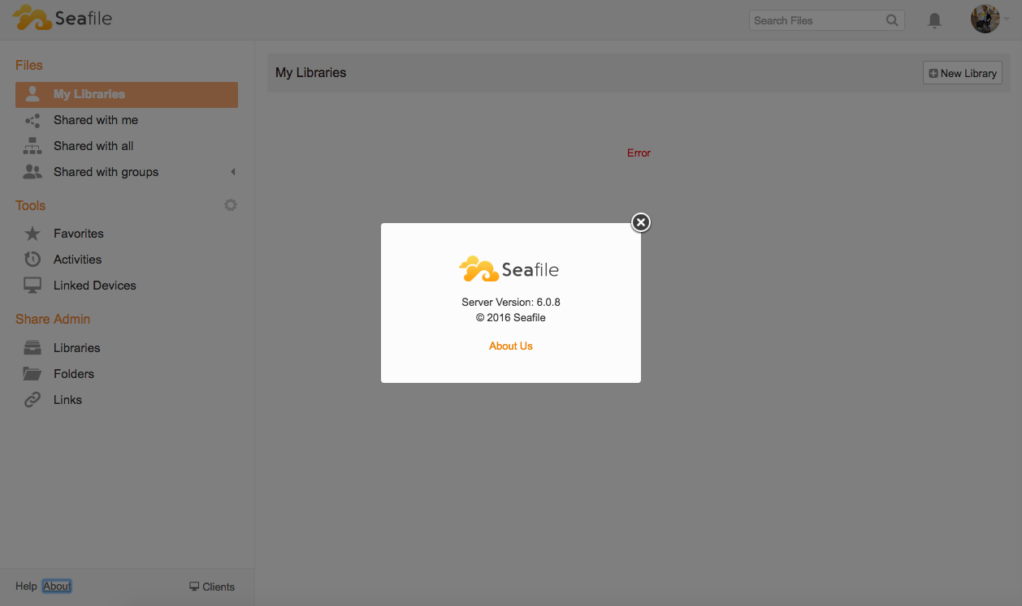Type in the Search Files field
The image size is (1022, 606).
(x=812, y=19)
